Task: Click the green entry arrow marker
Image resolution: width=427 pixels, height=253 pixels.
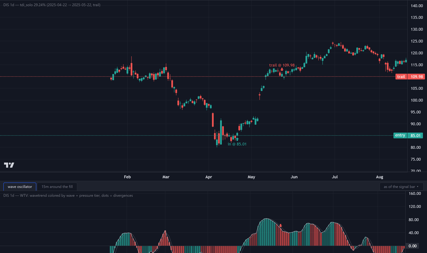Action: pos(237,139)
